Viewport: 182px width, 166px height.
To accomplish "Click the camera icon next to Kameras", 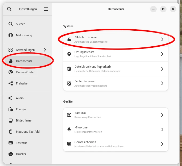I will coord(69,115).
